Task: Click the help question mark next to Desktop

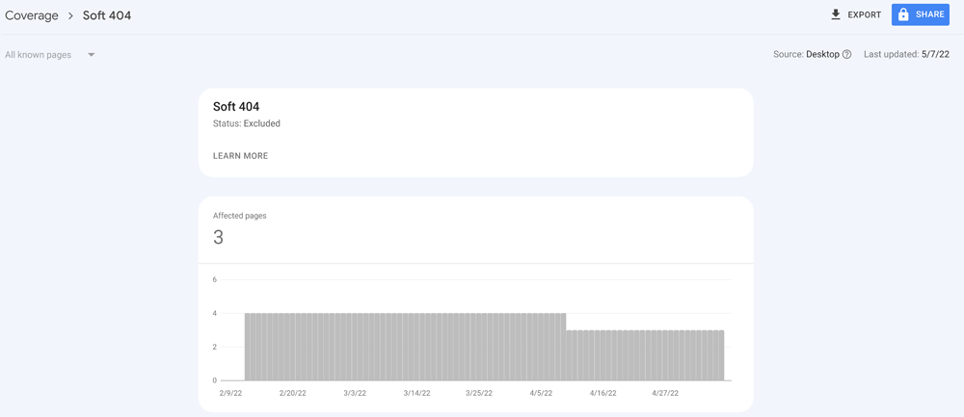Action: pos(847,55)
